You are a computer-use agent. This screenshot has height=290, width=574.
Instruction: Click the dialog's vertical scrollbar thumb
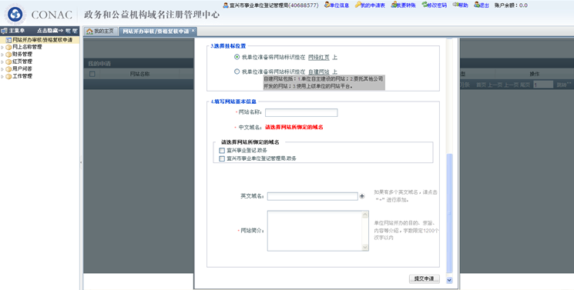(449, 213)
